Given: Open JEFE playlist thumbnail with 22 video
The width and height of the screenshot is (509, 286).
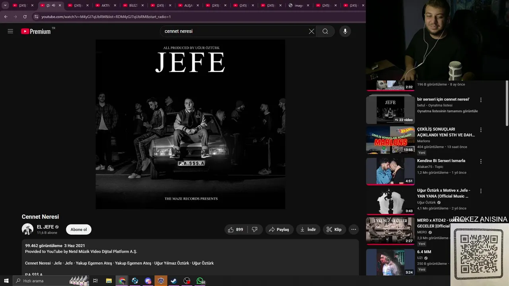Looking at the screenshot, I should pos(390,110).
